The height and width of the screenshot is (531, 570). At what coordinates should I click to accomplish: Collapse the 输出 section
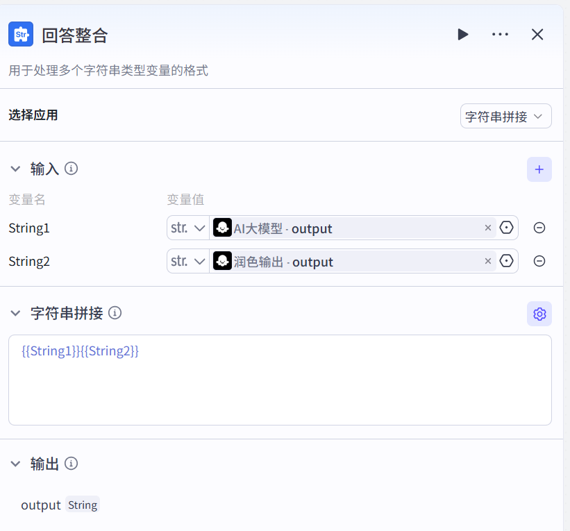point(15,464)
